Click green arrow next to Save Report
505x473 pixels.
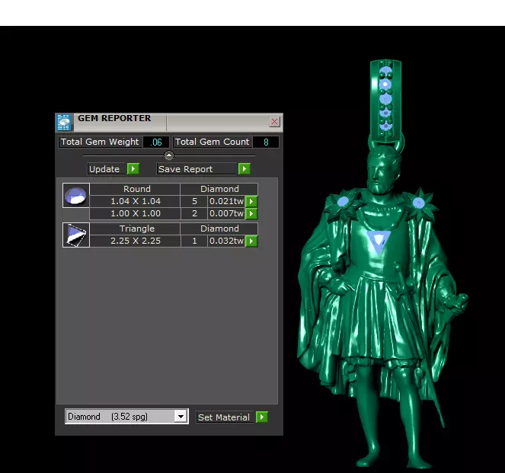tap(245, 169)
